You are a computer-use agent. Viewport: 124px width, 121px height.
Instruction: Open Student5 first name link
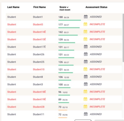pyautogui.click(x=38, y=24)
